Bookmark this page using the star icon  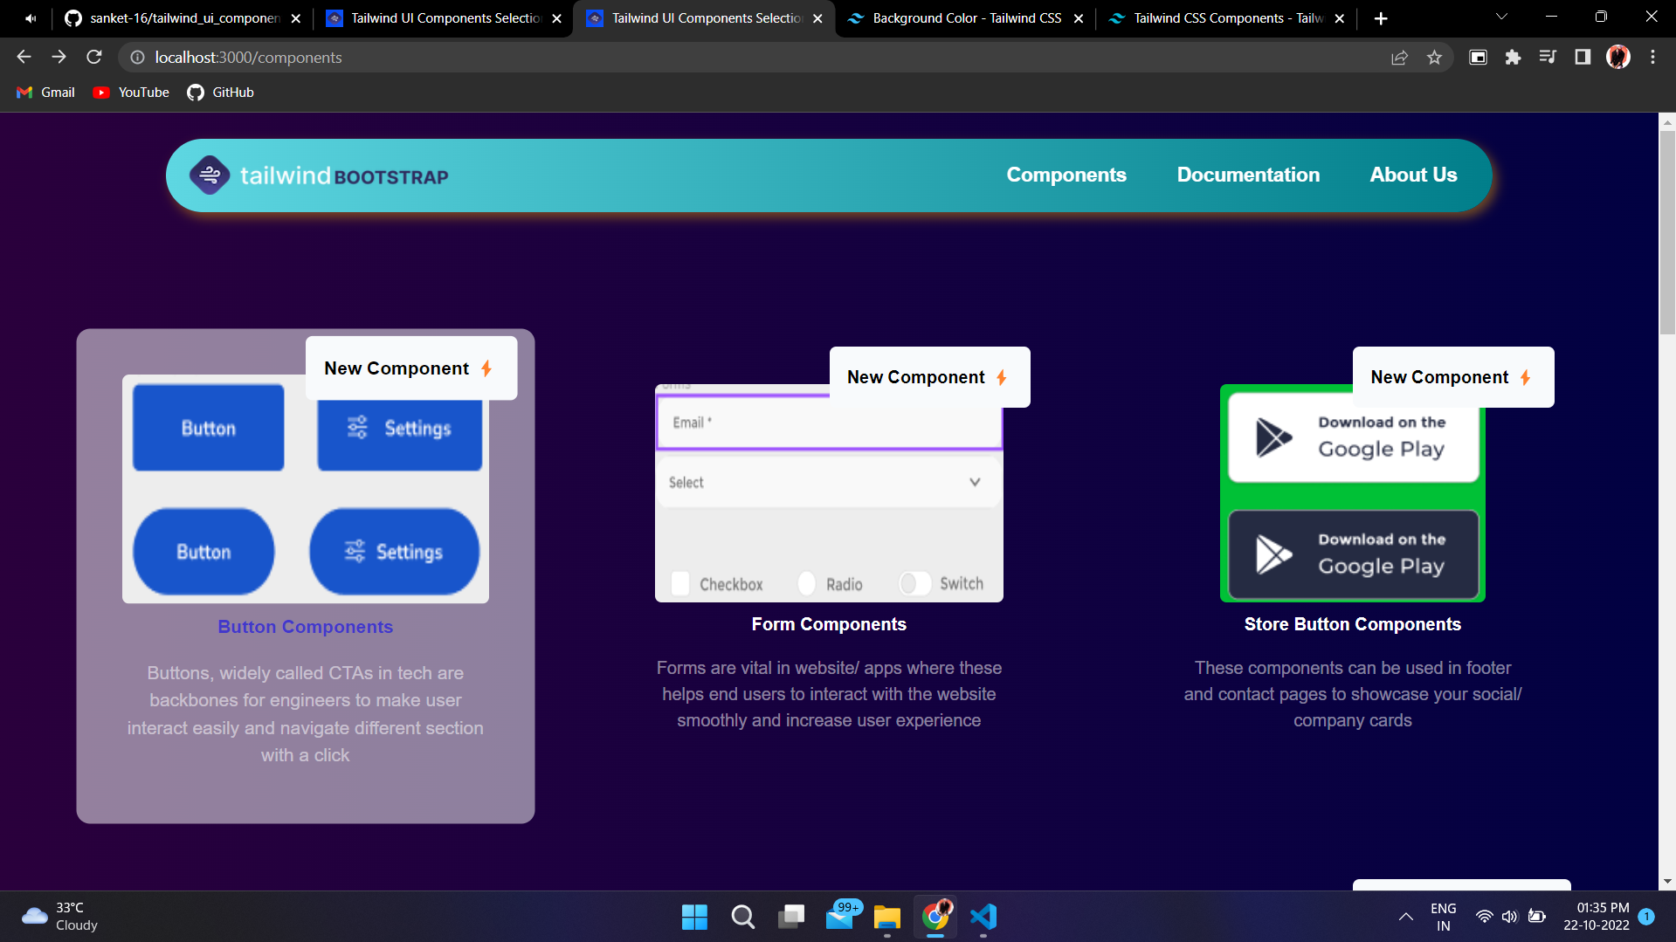point(1434,57)
